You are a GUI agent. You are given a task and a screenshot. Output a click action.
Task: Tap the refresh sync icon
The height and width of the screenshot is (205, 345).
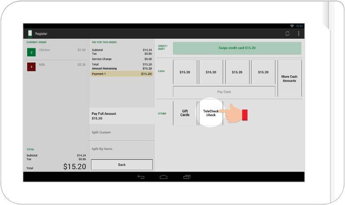pos(287,34)
